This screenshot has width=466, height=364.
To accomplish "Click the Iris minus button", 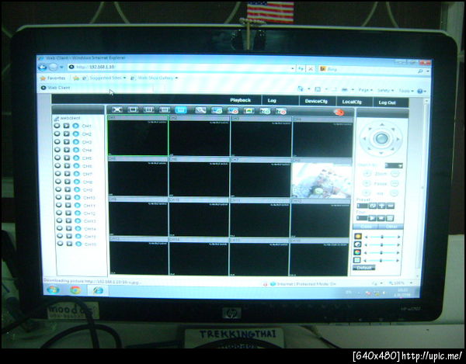I will point(394,193).
